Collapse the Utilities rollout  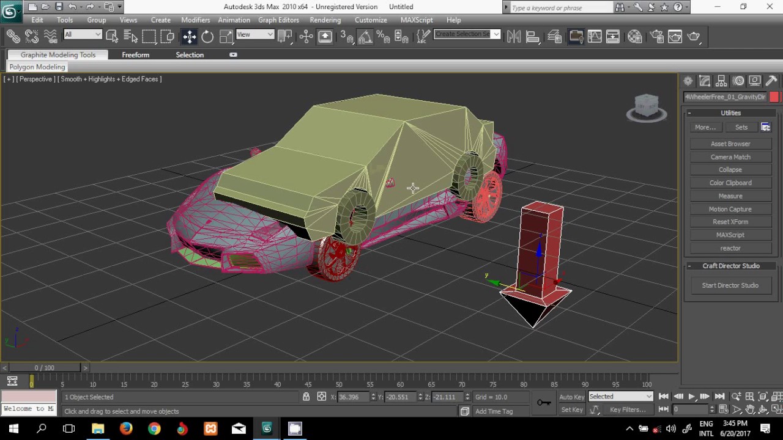730,113
